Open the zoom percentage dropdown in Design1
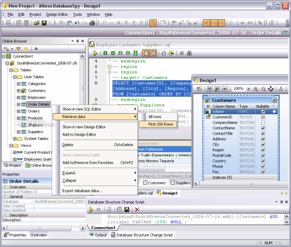 click(248, 89)
